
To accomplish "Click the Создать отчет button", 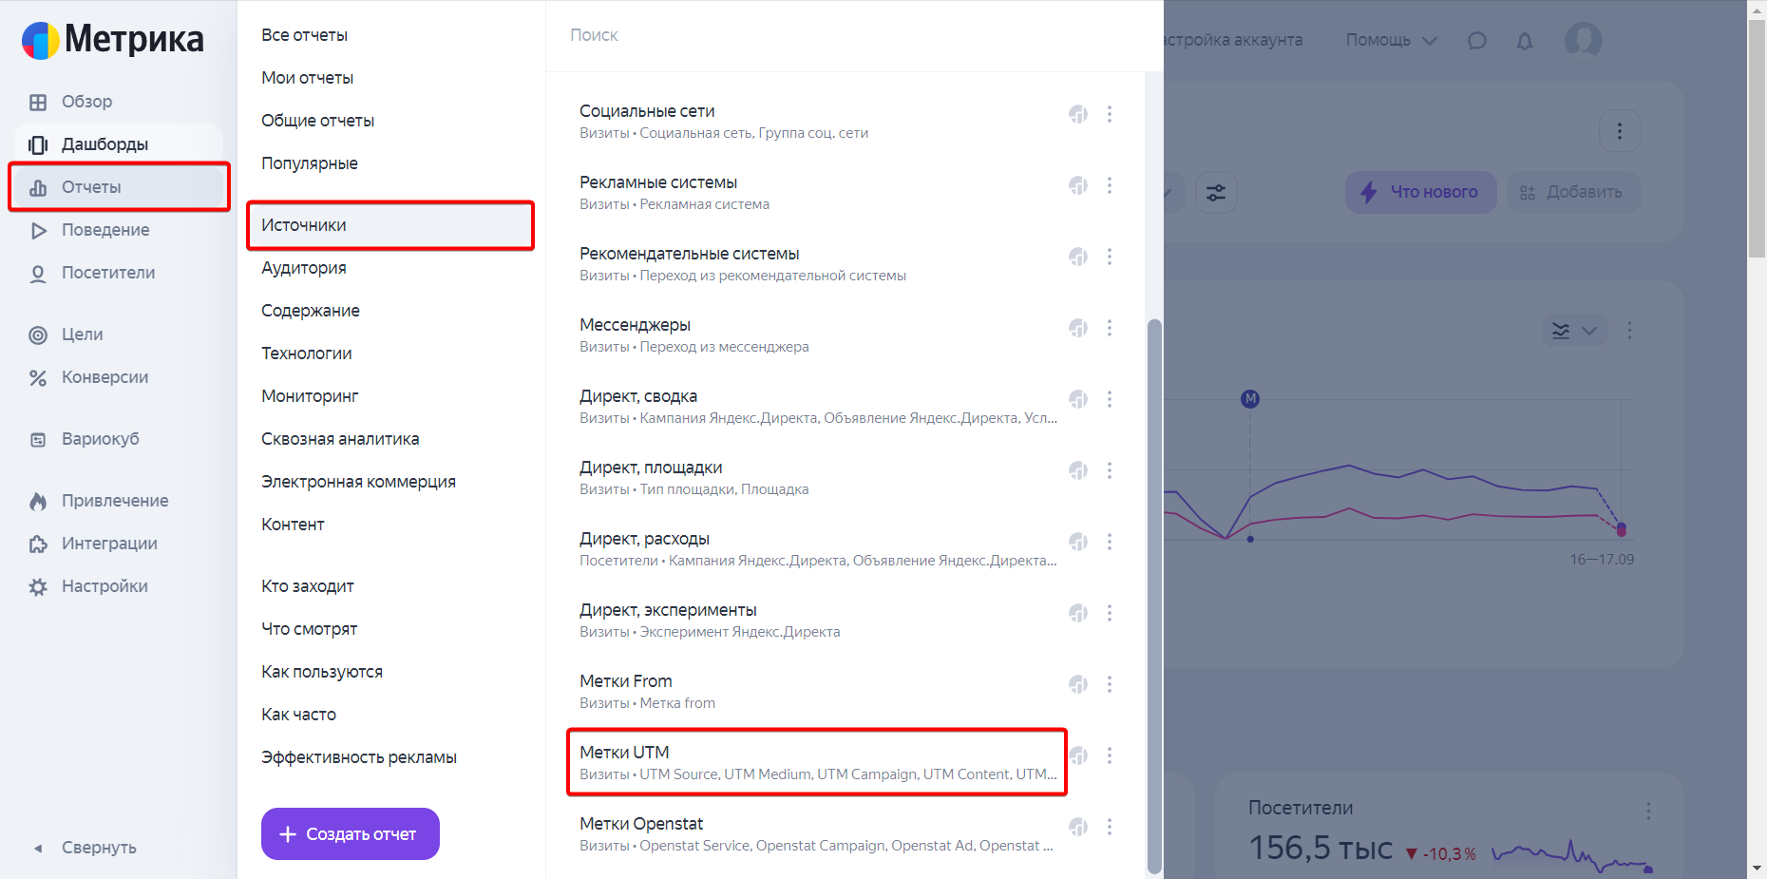I will point(350,834).
